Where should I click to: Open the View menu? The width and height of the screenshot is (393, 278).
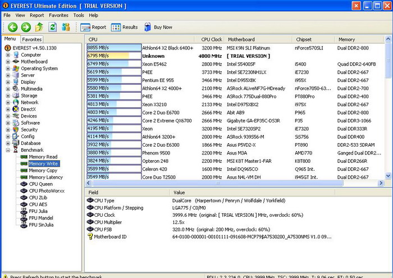click(x=20, y=15)
